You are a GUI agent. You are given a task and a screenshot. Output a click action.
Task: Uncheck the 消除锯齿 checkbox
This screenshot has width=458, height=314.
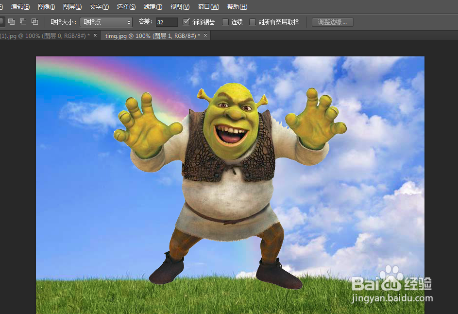coord(186,22)
